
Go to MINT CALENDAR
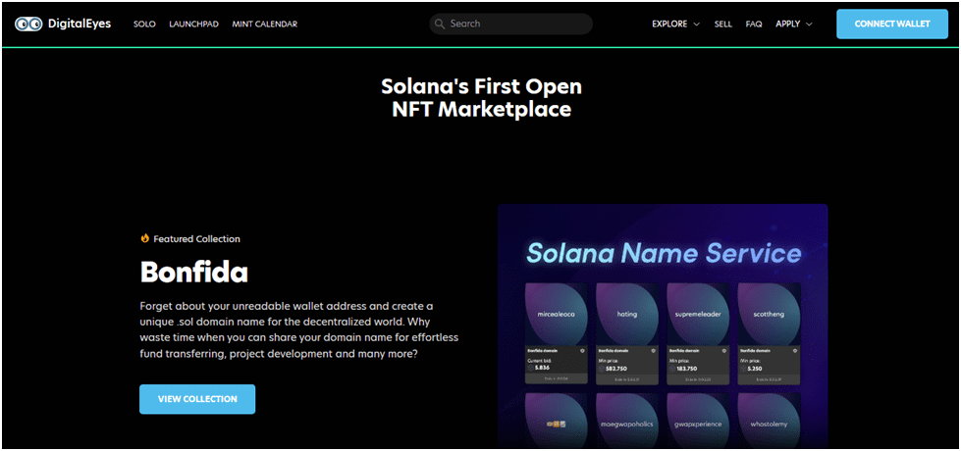click(x=265, y=24)
